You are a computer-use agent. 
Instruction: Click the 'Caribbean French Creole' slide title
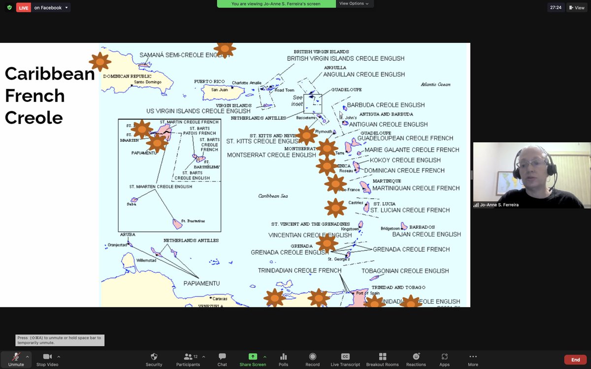tap(49, 95)
